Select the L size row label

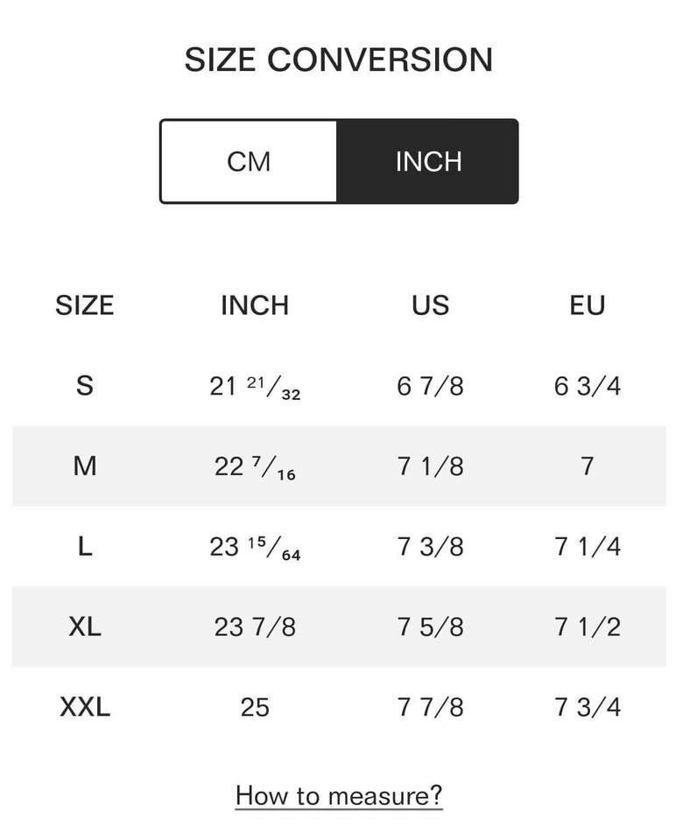click(84, 547)
